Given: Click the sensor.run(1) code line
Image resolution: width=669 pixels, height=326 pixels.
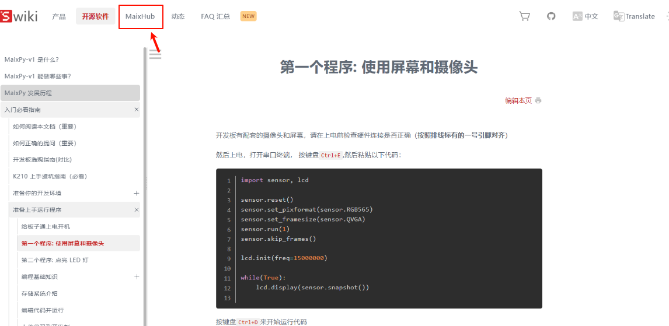Looking at the screenshot, I should (x=266, y=229).
